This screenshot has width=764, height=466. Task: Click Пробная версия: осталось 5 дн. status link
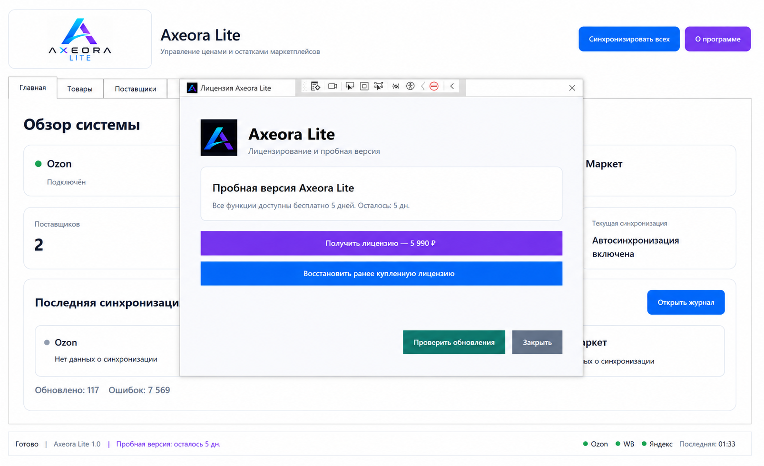(168, 444)
